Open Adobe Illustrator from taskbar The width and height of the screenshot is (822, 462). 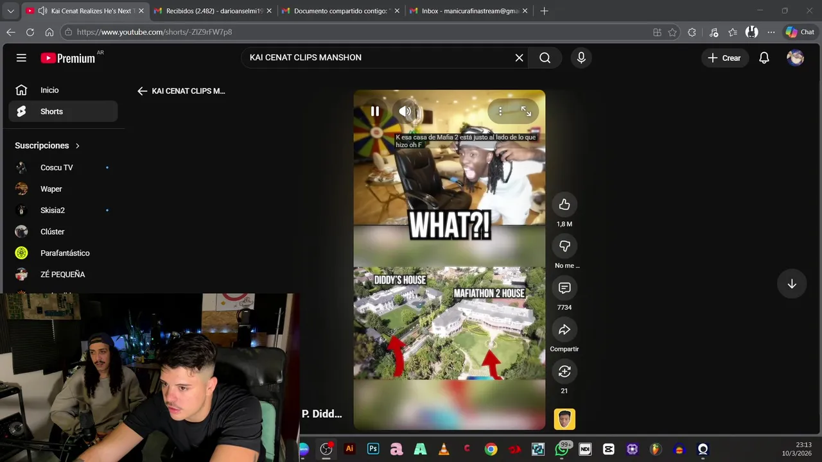click(349, 449)
